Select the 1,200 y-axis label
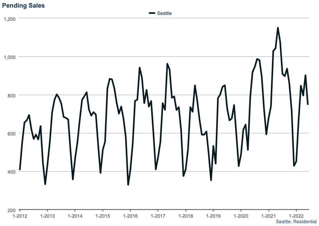This screenshot has height=226, width=319. click(x=10, y=18)
